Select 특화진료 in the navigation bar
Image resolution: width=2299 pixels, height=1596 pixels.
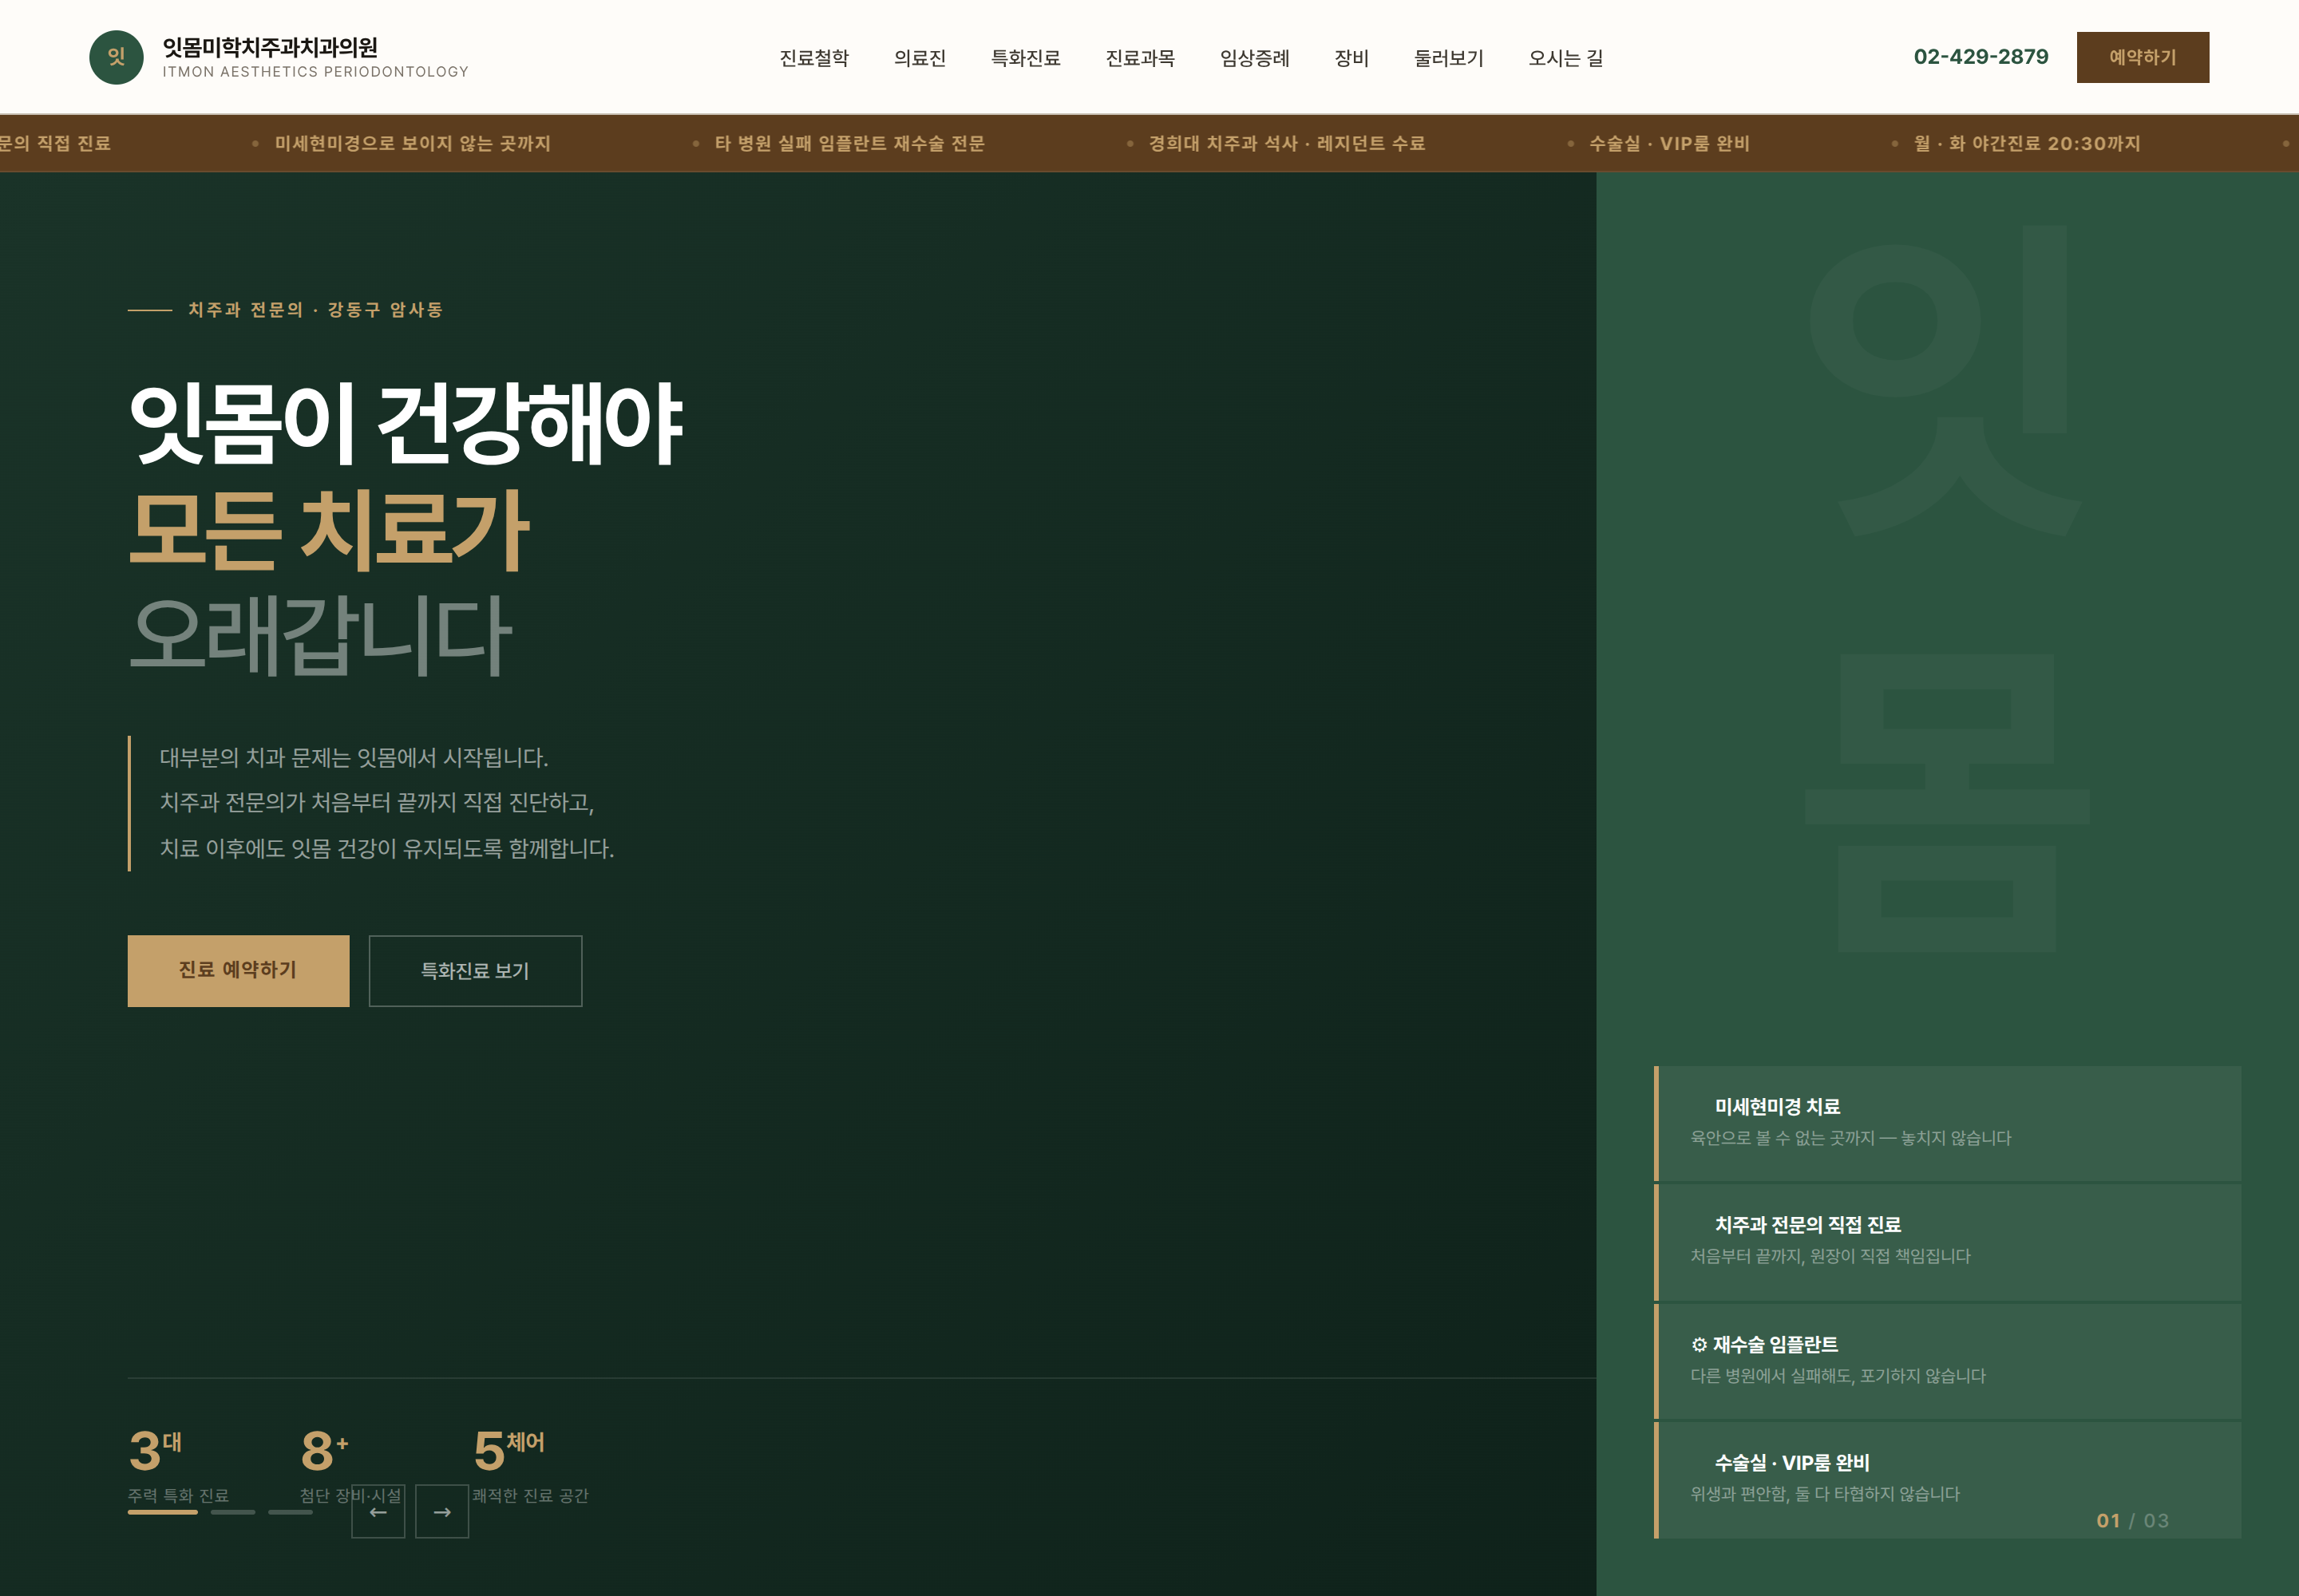click(x=1026, y=58)
